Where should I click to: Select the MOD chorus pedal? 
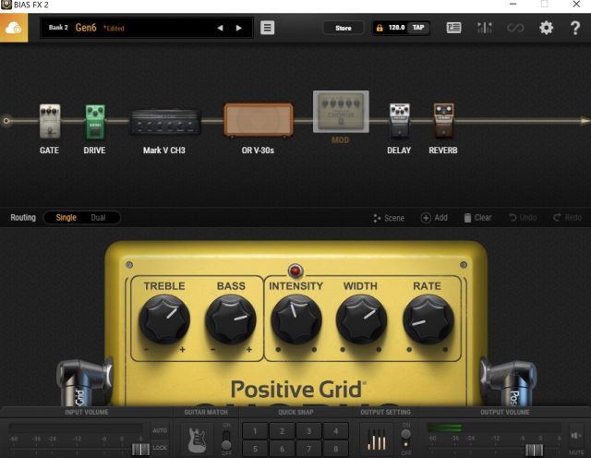[341, 111]
